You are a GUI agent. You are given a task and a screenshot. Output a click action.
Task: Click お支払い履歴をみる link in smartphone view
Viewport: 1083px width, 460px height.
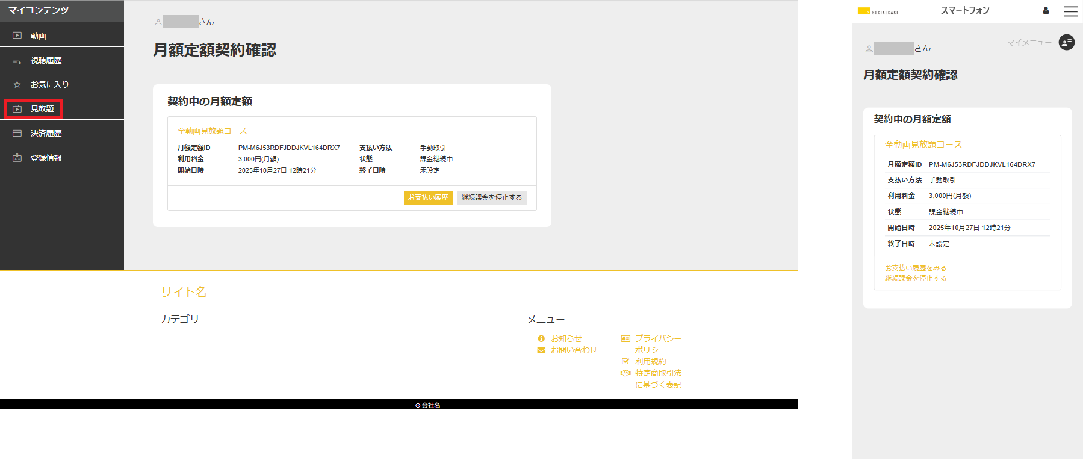click(x=915, y=268)
